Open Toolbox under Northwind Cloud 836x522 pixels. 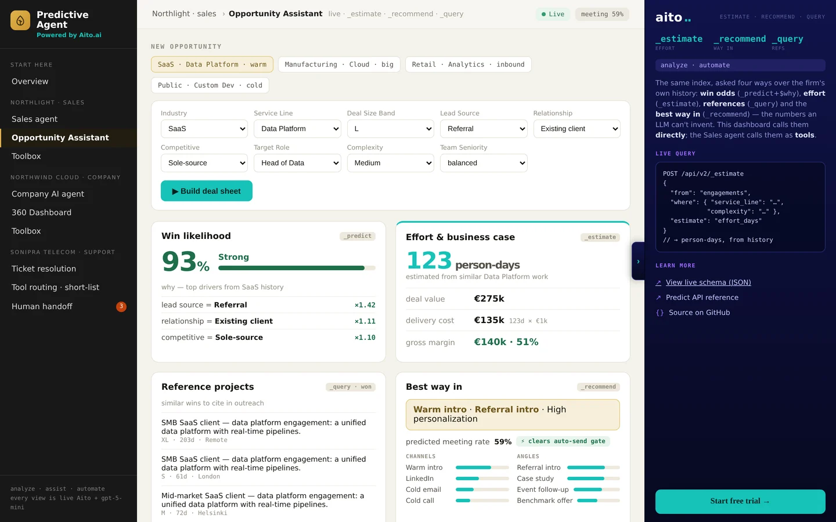click(x=69, y=231)
